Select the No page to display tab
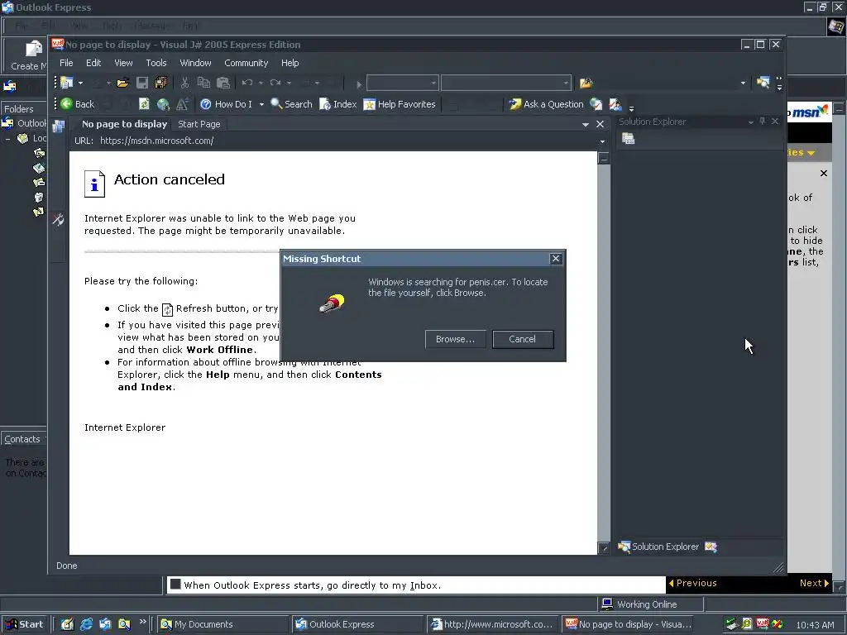The image size is (847, 635). click(x=124, y=124)
